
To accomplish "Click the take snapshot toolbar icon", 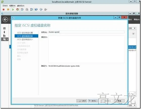I will [22, 9].
